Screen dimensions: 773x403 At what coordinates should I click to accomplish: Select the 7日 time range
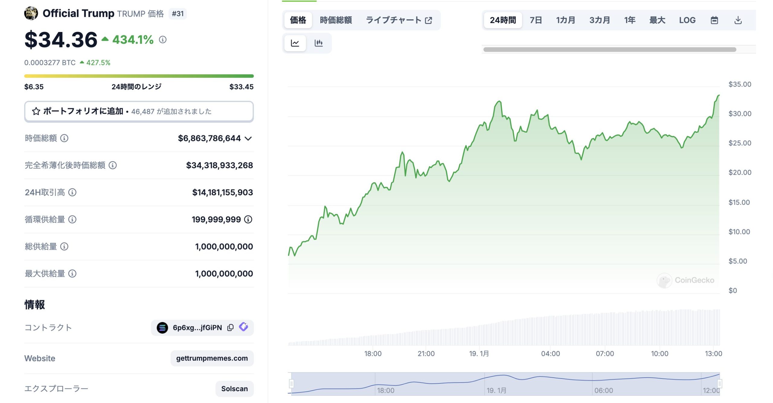tap(536, 20)
